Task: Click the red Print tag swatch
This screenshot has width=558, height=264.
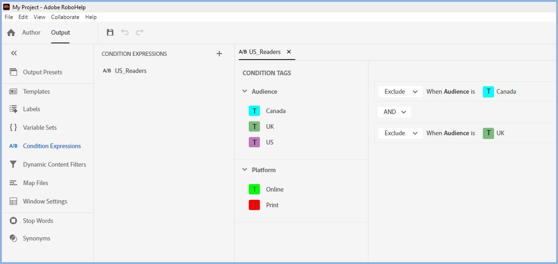Action: 254,205
